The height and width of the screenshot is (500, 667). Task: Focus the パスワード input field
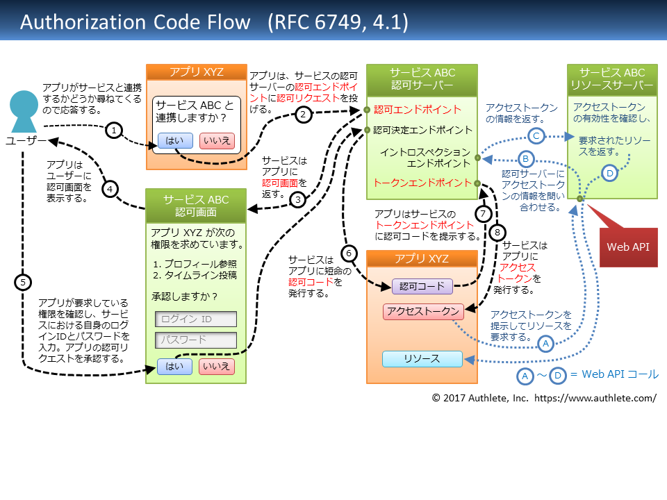click(x=196, y=340)
